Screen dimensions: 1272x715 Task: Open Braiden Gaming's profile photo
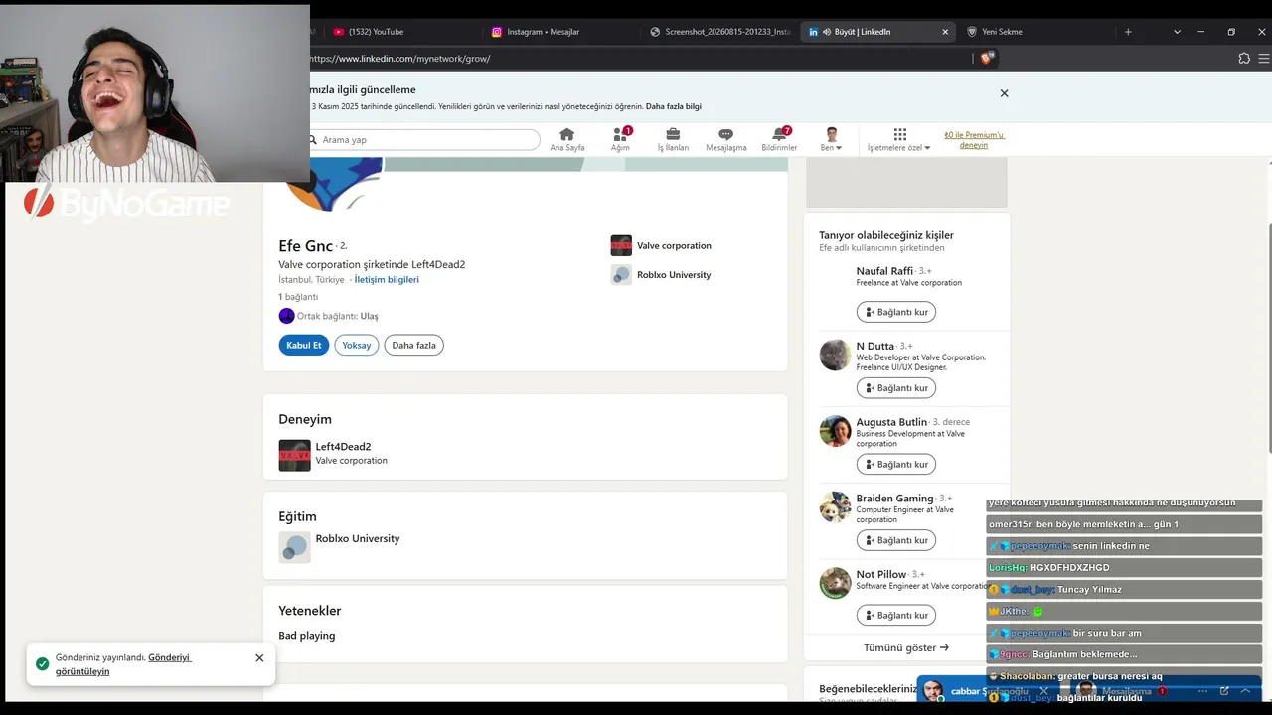(835, 506)
